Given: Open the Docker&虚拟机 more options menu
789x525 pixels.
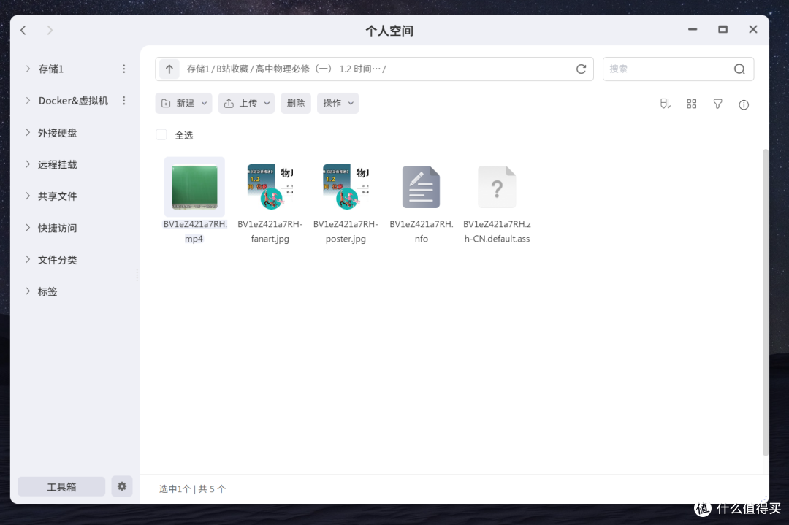Looking at the screenshot, I should coord(123,101).
